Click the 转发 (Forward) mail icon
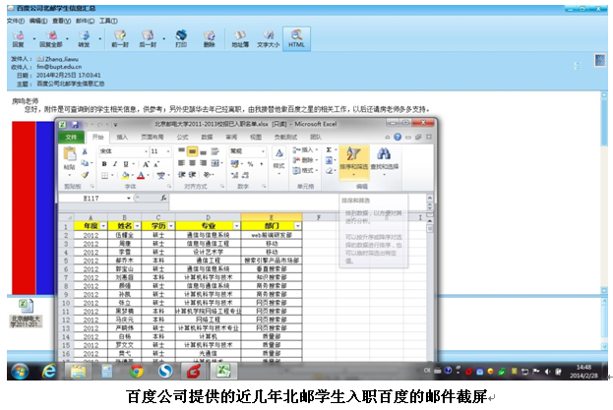Screen dimensions: 613x410 [84, 38]
